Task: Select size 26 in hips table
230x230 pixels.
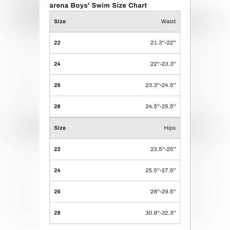Action: point(57,192)
